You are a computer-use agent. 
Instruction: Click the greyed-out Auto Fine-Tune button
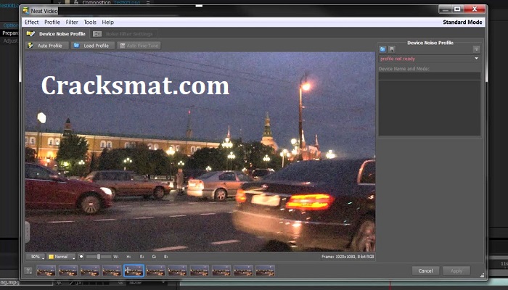point(139,46)
